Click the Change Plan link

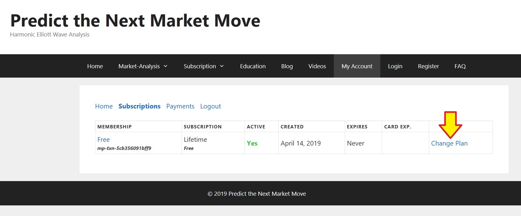(x=449, y=143)
